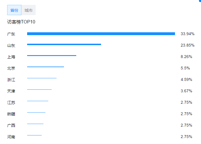Select the 新疆 label
Screen dimensions: 201x144
(11, 114)
